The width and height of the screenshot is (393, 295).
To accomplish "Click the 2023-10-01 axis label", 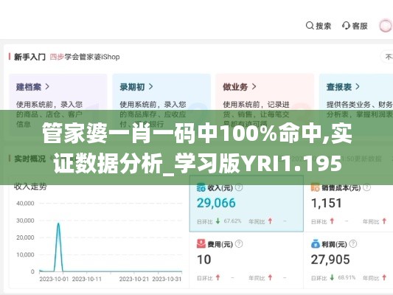I will [54, 279].
